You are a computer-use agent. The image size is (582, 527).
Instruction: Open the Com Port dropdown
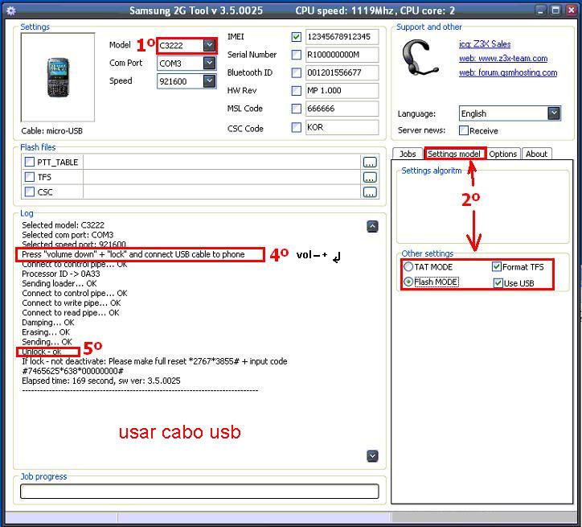point(209,63)
